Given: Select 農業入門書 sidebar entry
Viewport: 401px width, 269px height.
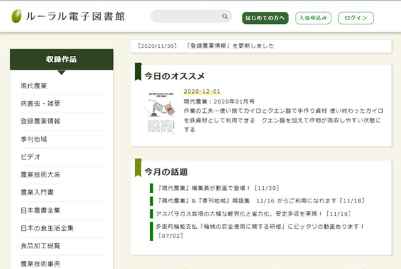Looking at the screenshot, I should (37, 193).
